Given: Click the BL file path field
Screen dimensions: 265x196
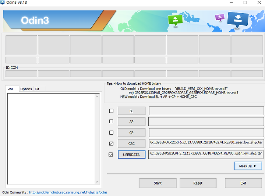Looking at the screenshot, I should [206, 111].
